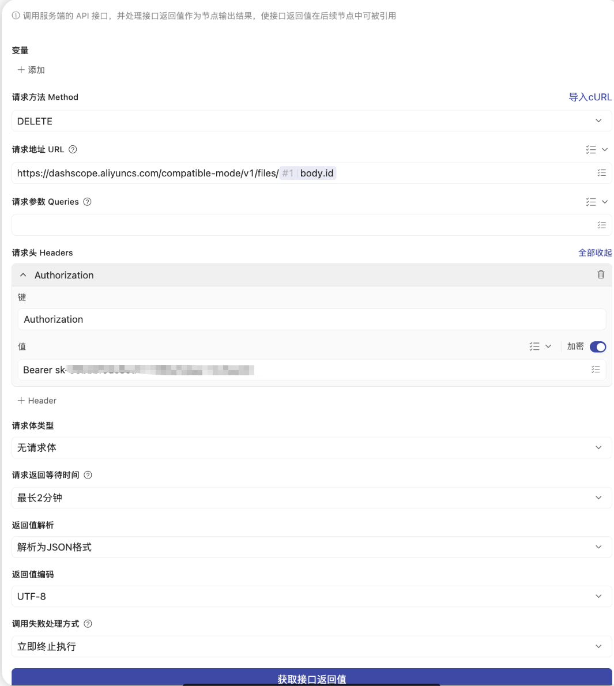Collapse the Authorization header section

pyautogui.click(x=23, y=275)
